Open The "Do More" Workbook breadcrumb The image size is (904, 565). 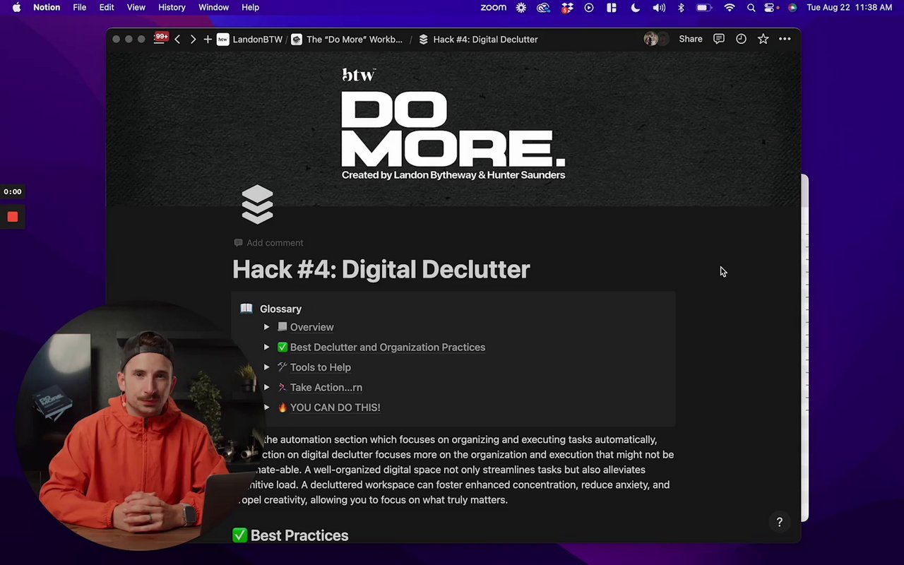[347, 40]
